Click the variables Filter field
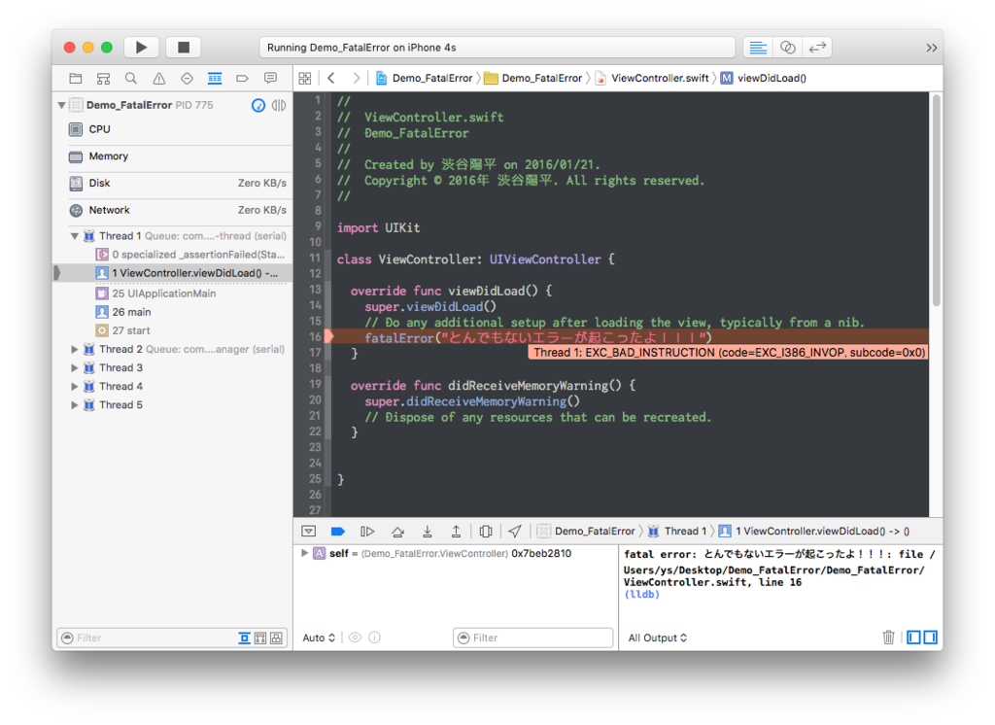The width and height of the screenshot is (995, 725). [x=533, y=638]
